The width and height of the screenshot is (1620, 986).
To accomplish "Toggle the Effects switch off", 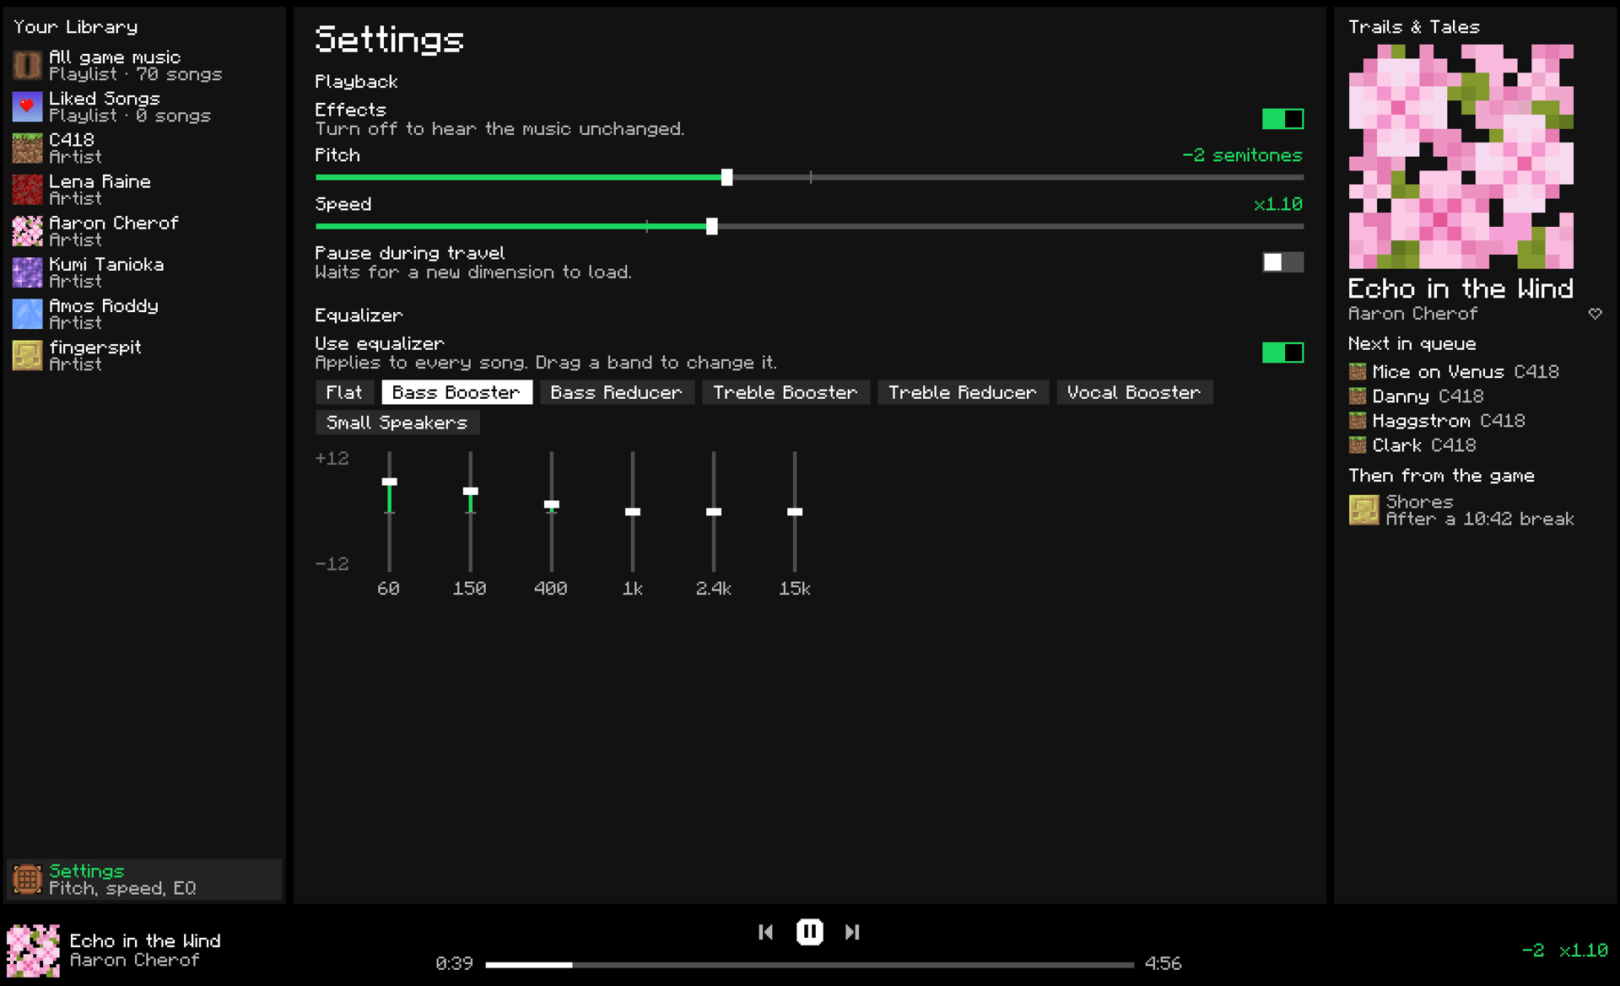I will 1282,119.
